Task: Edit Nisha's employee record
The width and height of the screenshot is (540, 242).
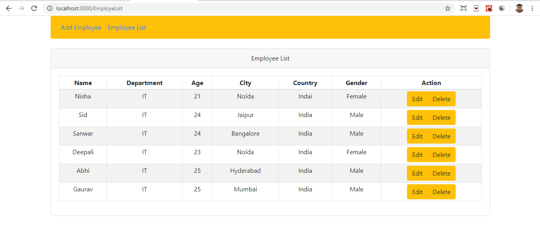Action: (417, 99)
